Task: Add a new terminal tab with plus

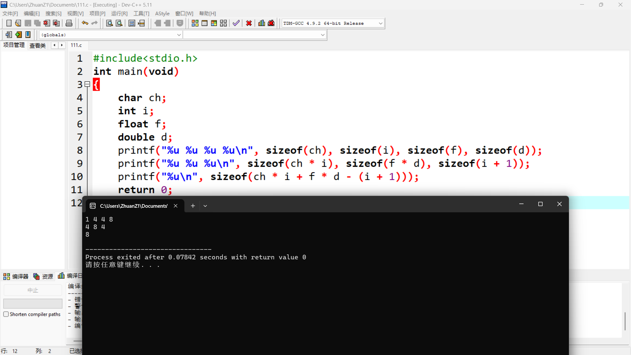Action: (x=193, y=206)
